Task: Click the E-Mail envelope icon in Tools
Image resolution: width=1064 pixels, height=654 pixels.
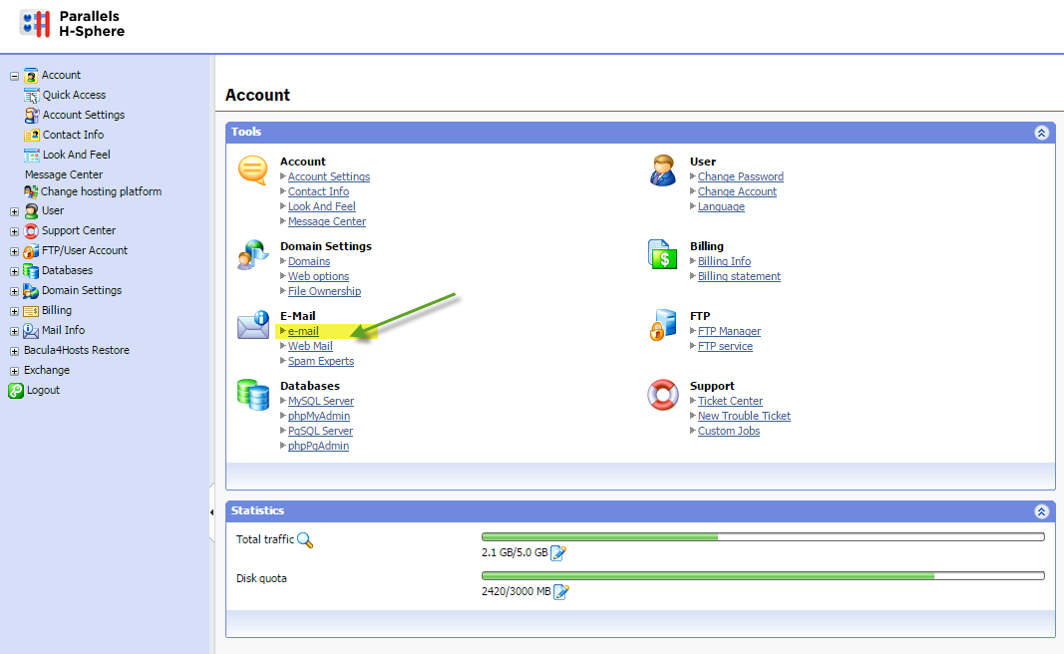Action: coord(253,325)
